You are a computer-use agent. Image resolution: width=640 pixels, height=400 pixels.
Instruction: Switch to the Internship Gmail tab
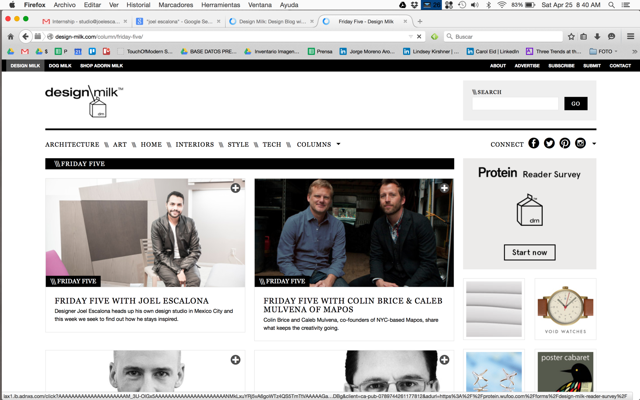click(85, 21)
